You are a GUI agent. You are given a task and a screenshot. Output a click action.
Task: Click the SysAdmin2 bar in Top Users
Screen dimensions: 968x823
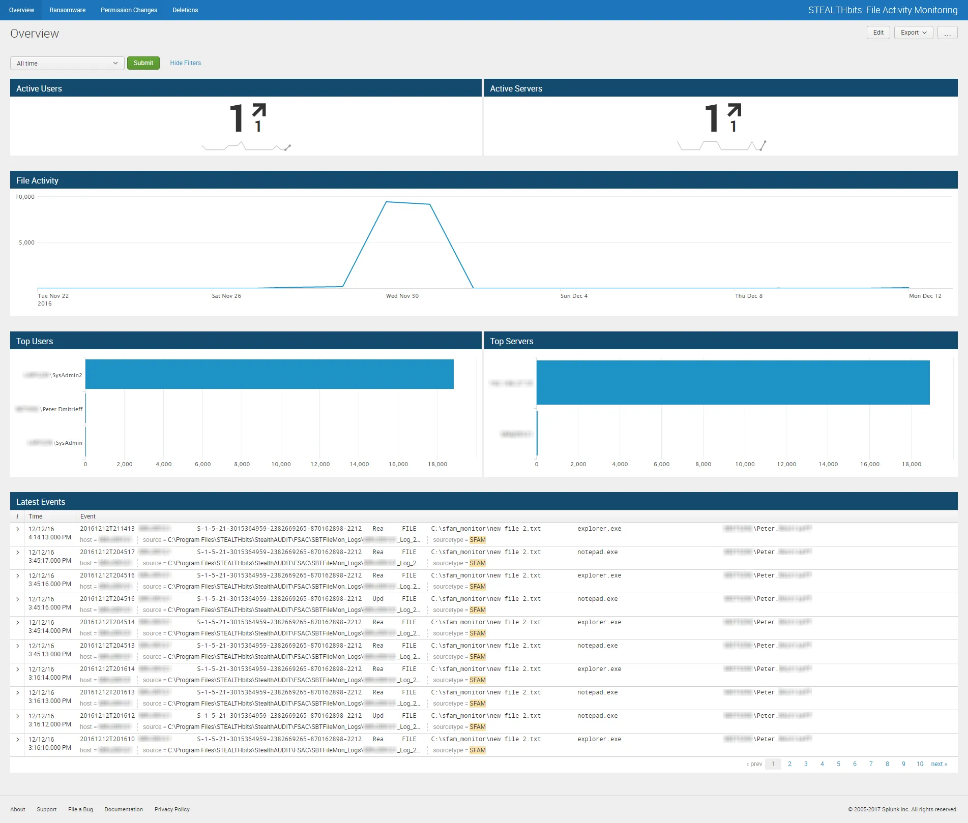point(269,374)
